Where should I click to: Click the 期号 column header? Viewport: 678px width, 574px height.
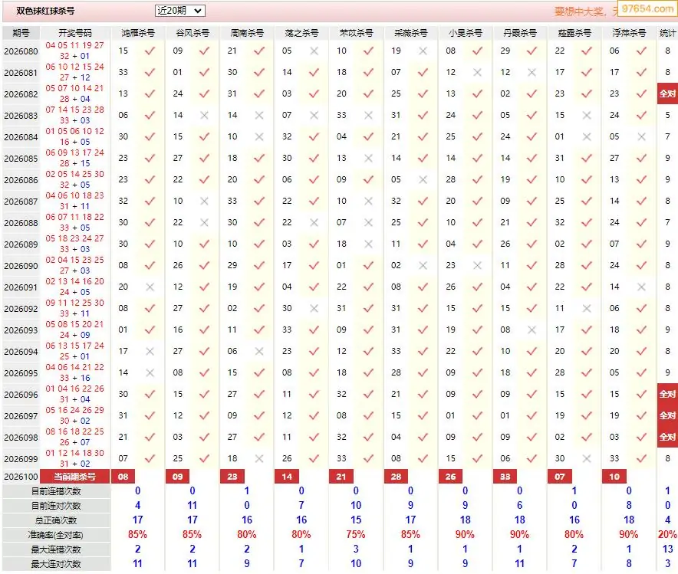(x=21, y=33)
